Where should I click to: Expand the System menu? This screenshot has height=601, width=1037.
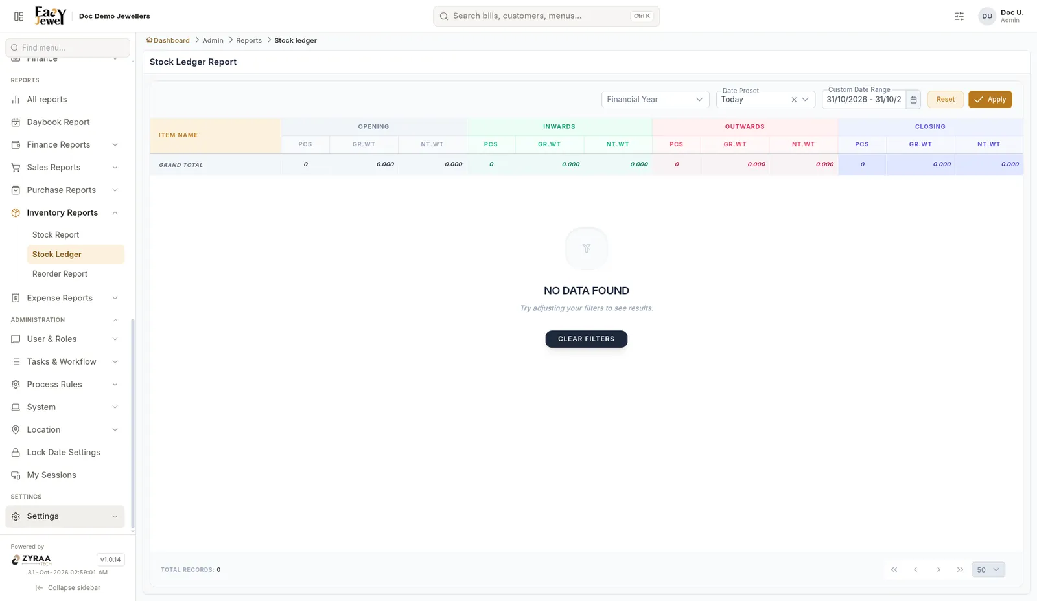(x=65, y=407)
